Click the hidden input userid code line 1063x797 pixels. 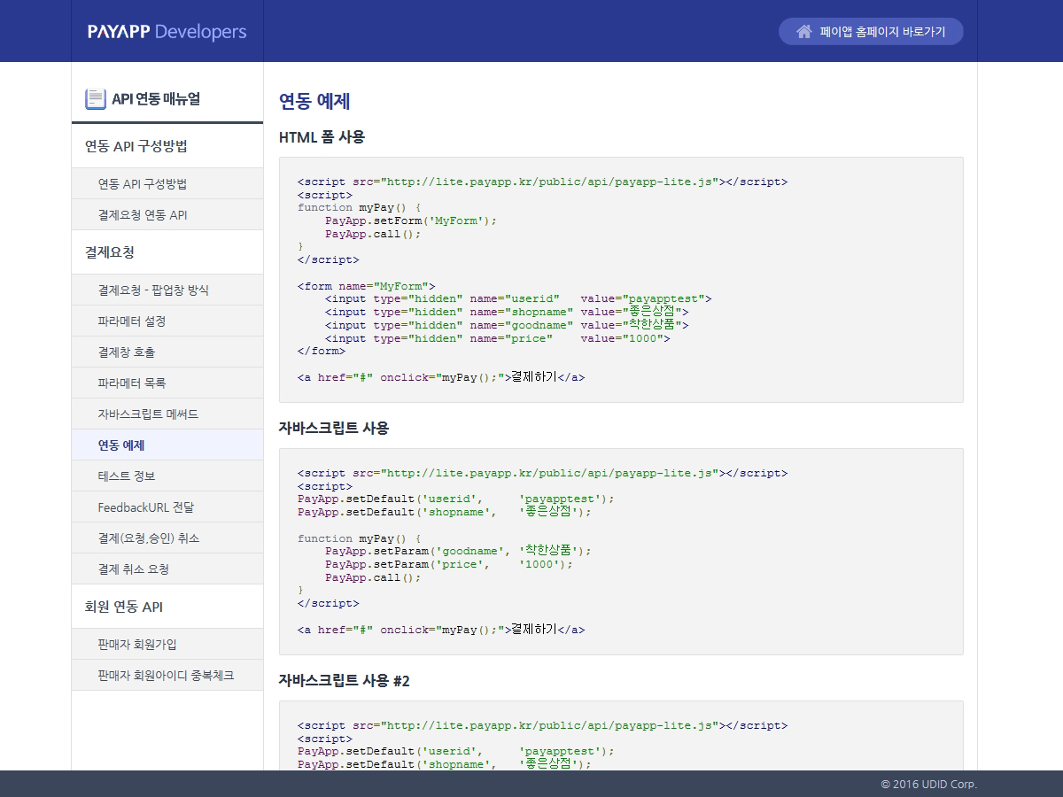pyautogui.click(x=518, y=299)
